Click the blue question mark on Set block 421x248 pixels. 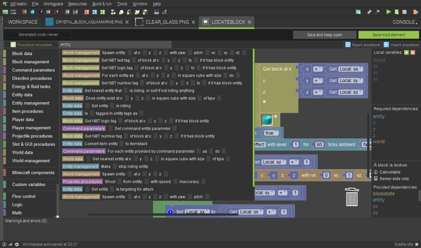pos(170,212)
